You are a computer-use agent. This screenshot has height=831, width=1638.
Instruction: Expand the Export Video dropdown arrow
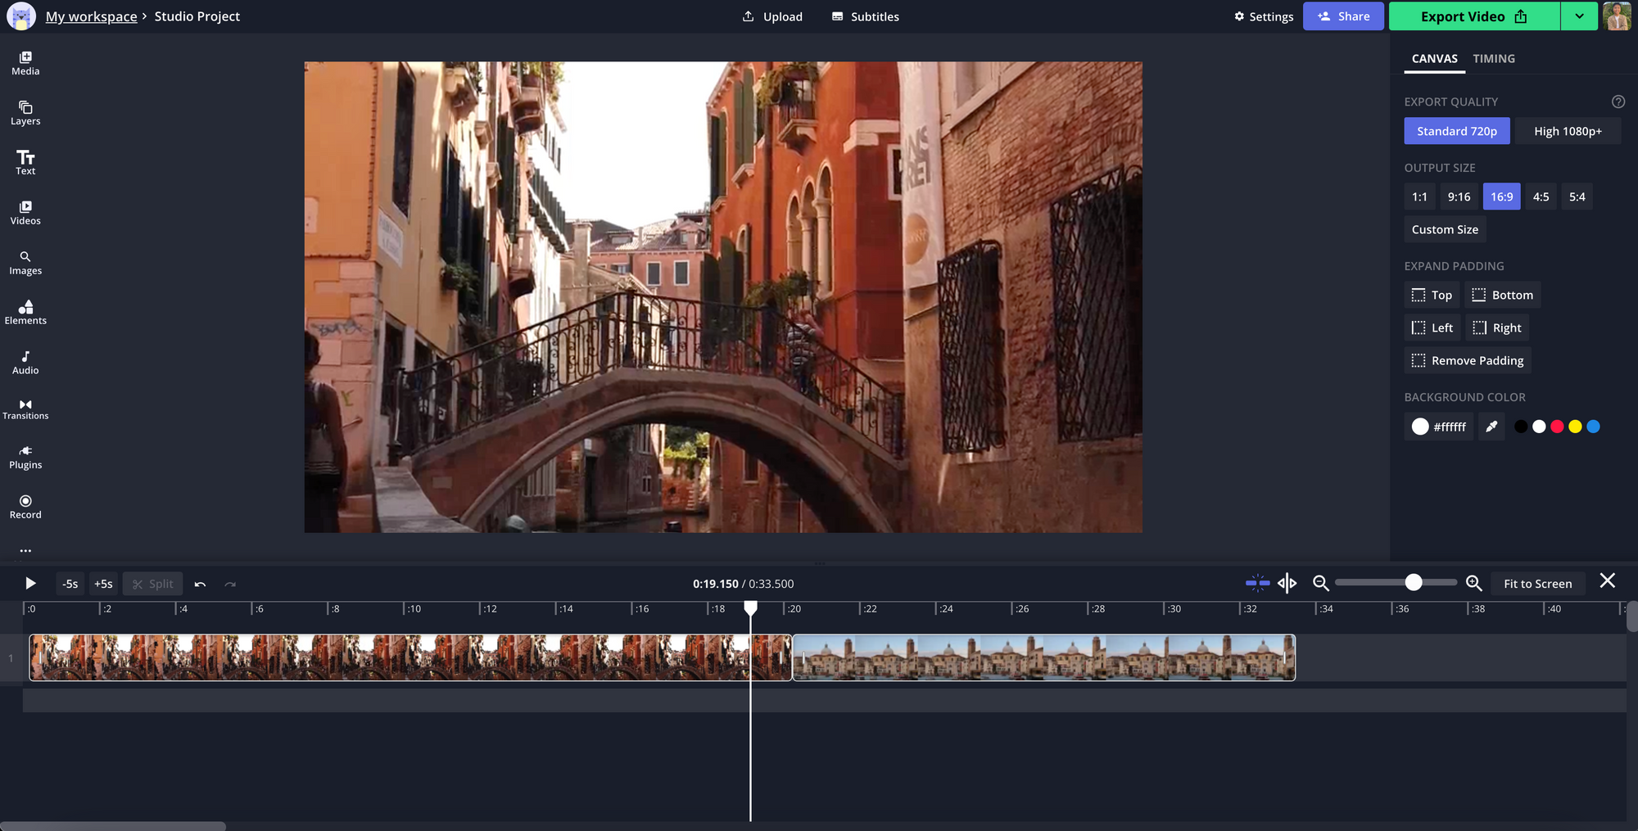pyautogui.click(x=1579, y=16)
